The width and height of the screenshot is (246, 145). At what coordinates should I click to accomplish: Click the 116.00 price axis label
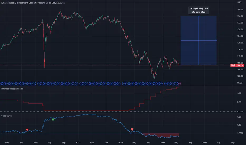[x=240, y=50]
